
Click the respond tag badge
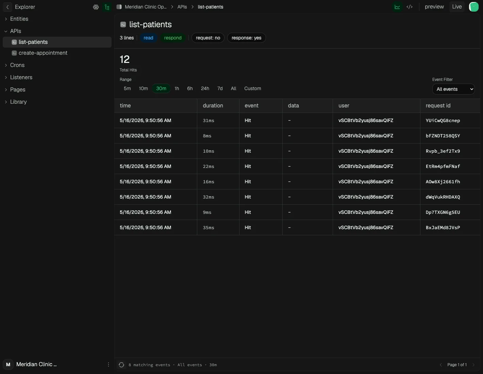173,38
